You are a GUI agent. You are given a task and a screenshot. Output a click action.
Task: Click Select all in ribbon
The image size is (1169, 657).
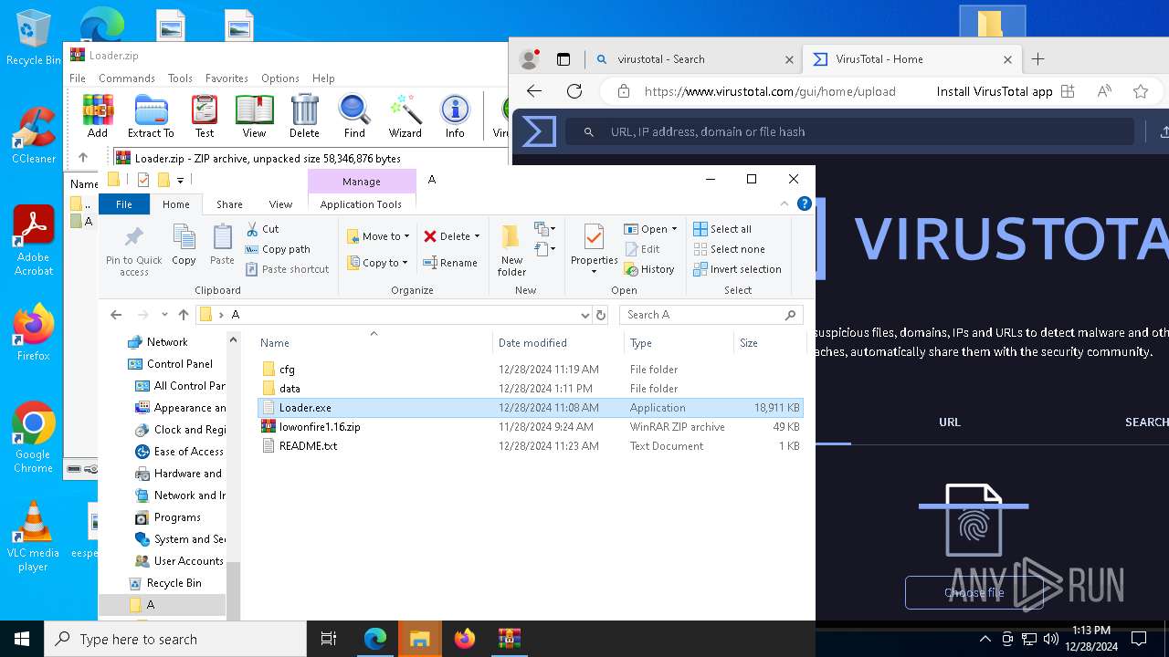(722, 229)
